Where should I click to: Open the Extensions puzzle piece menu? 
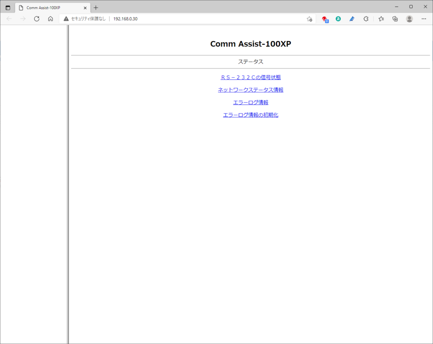(366, 19)
